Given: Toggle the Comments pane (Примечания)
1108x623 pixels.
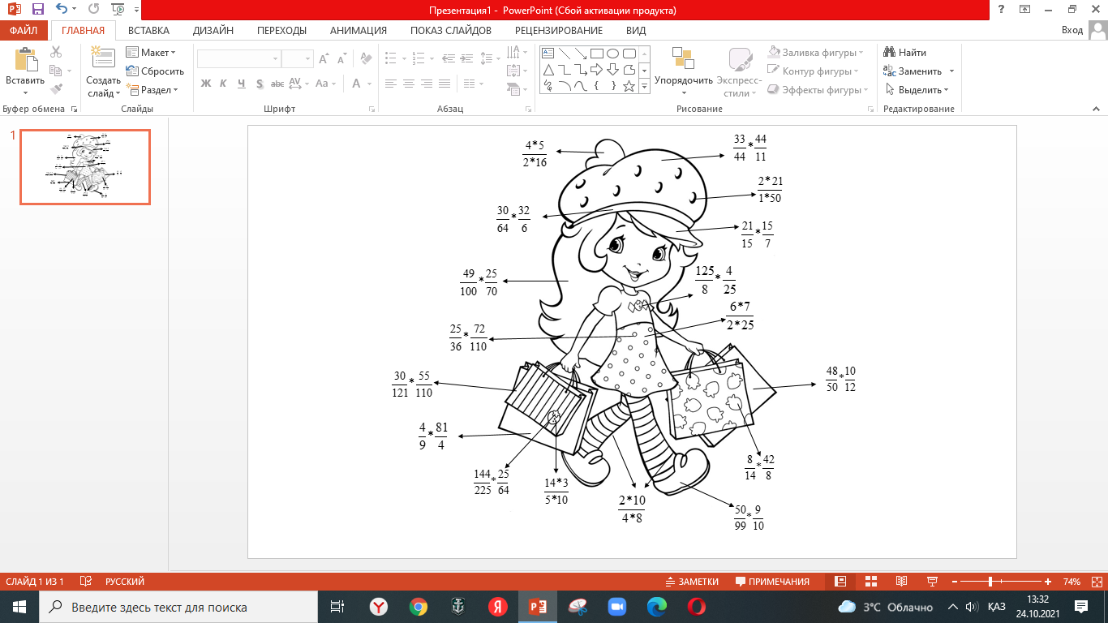Looking at the screenshot, I should pyautogui.click(x=772, y=582).
